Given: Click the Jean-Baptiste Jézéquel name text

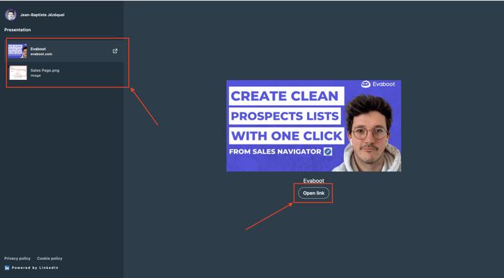Looking at the screenshot, I should (x=42, y=15).
